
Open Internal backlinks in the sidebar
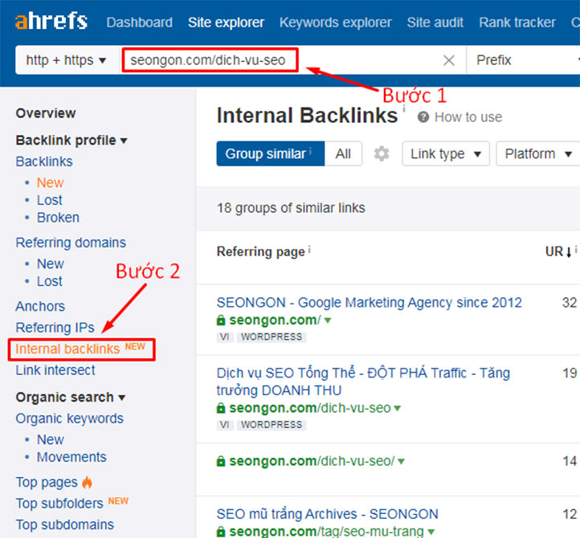click(80, 349)
